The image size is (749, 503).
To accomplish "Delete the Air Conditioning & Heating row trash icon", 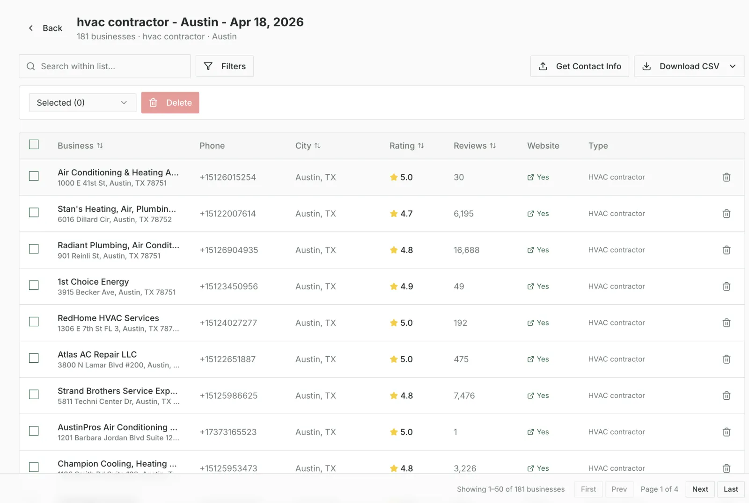I will coord(727,177).
